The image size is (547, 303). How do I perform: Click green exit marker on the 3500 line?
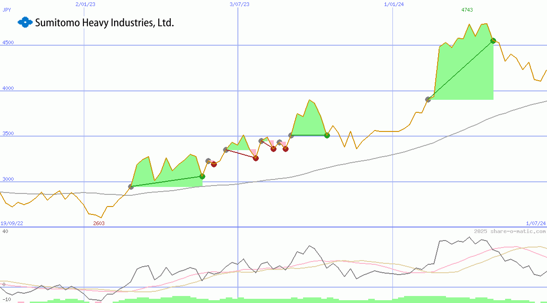pos(327,135)
